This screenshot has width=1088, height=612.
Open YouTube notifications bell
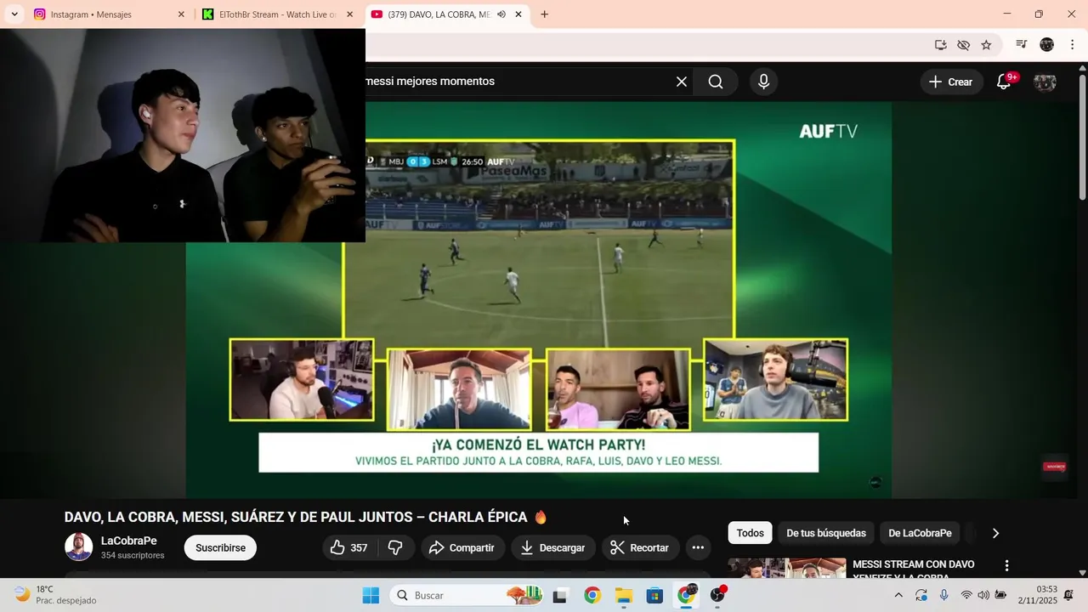[1004, 82]
